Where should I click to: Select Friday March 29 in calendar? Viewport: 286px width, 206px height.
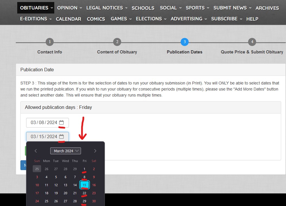pos(84,201)
